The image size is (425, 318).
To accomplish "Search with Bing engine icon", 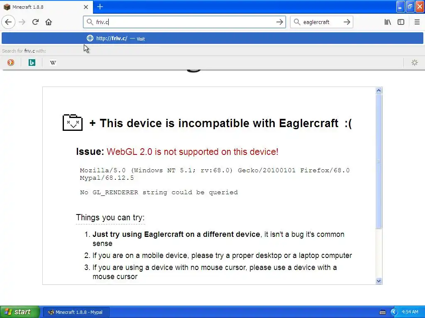I will tap(32, 63).
